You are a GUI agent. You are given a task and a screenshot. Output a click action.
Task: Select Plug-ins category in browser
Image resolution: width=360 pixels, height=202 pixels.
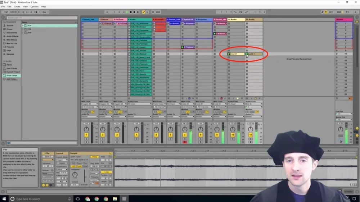point(10,47)
